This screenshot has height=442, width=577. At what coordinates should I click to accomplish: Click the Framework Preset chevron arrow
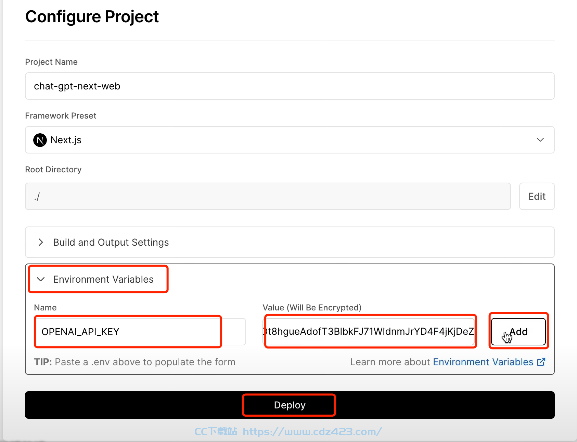[540, 140]
